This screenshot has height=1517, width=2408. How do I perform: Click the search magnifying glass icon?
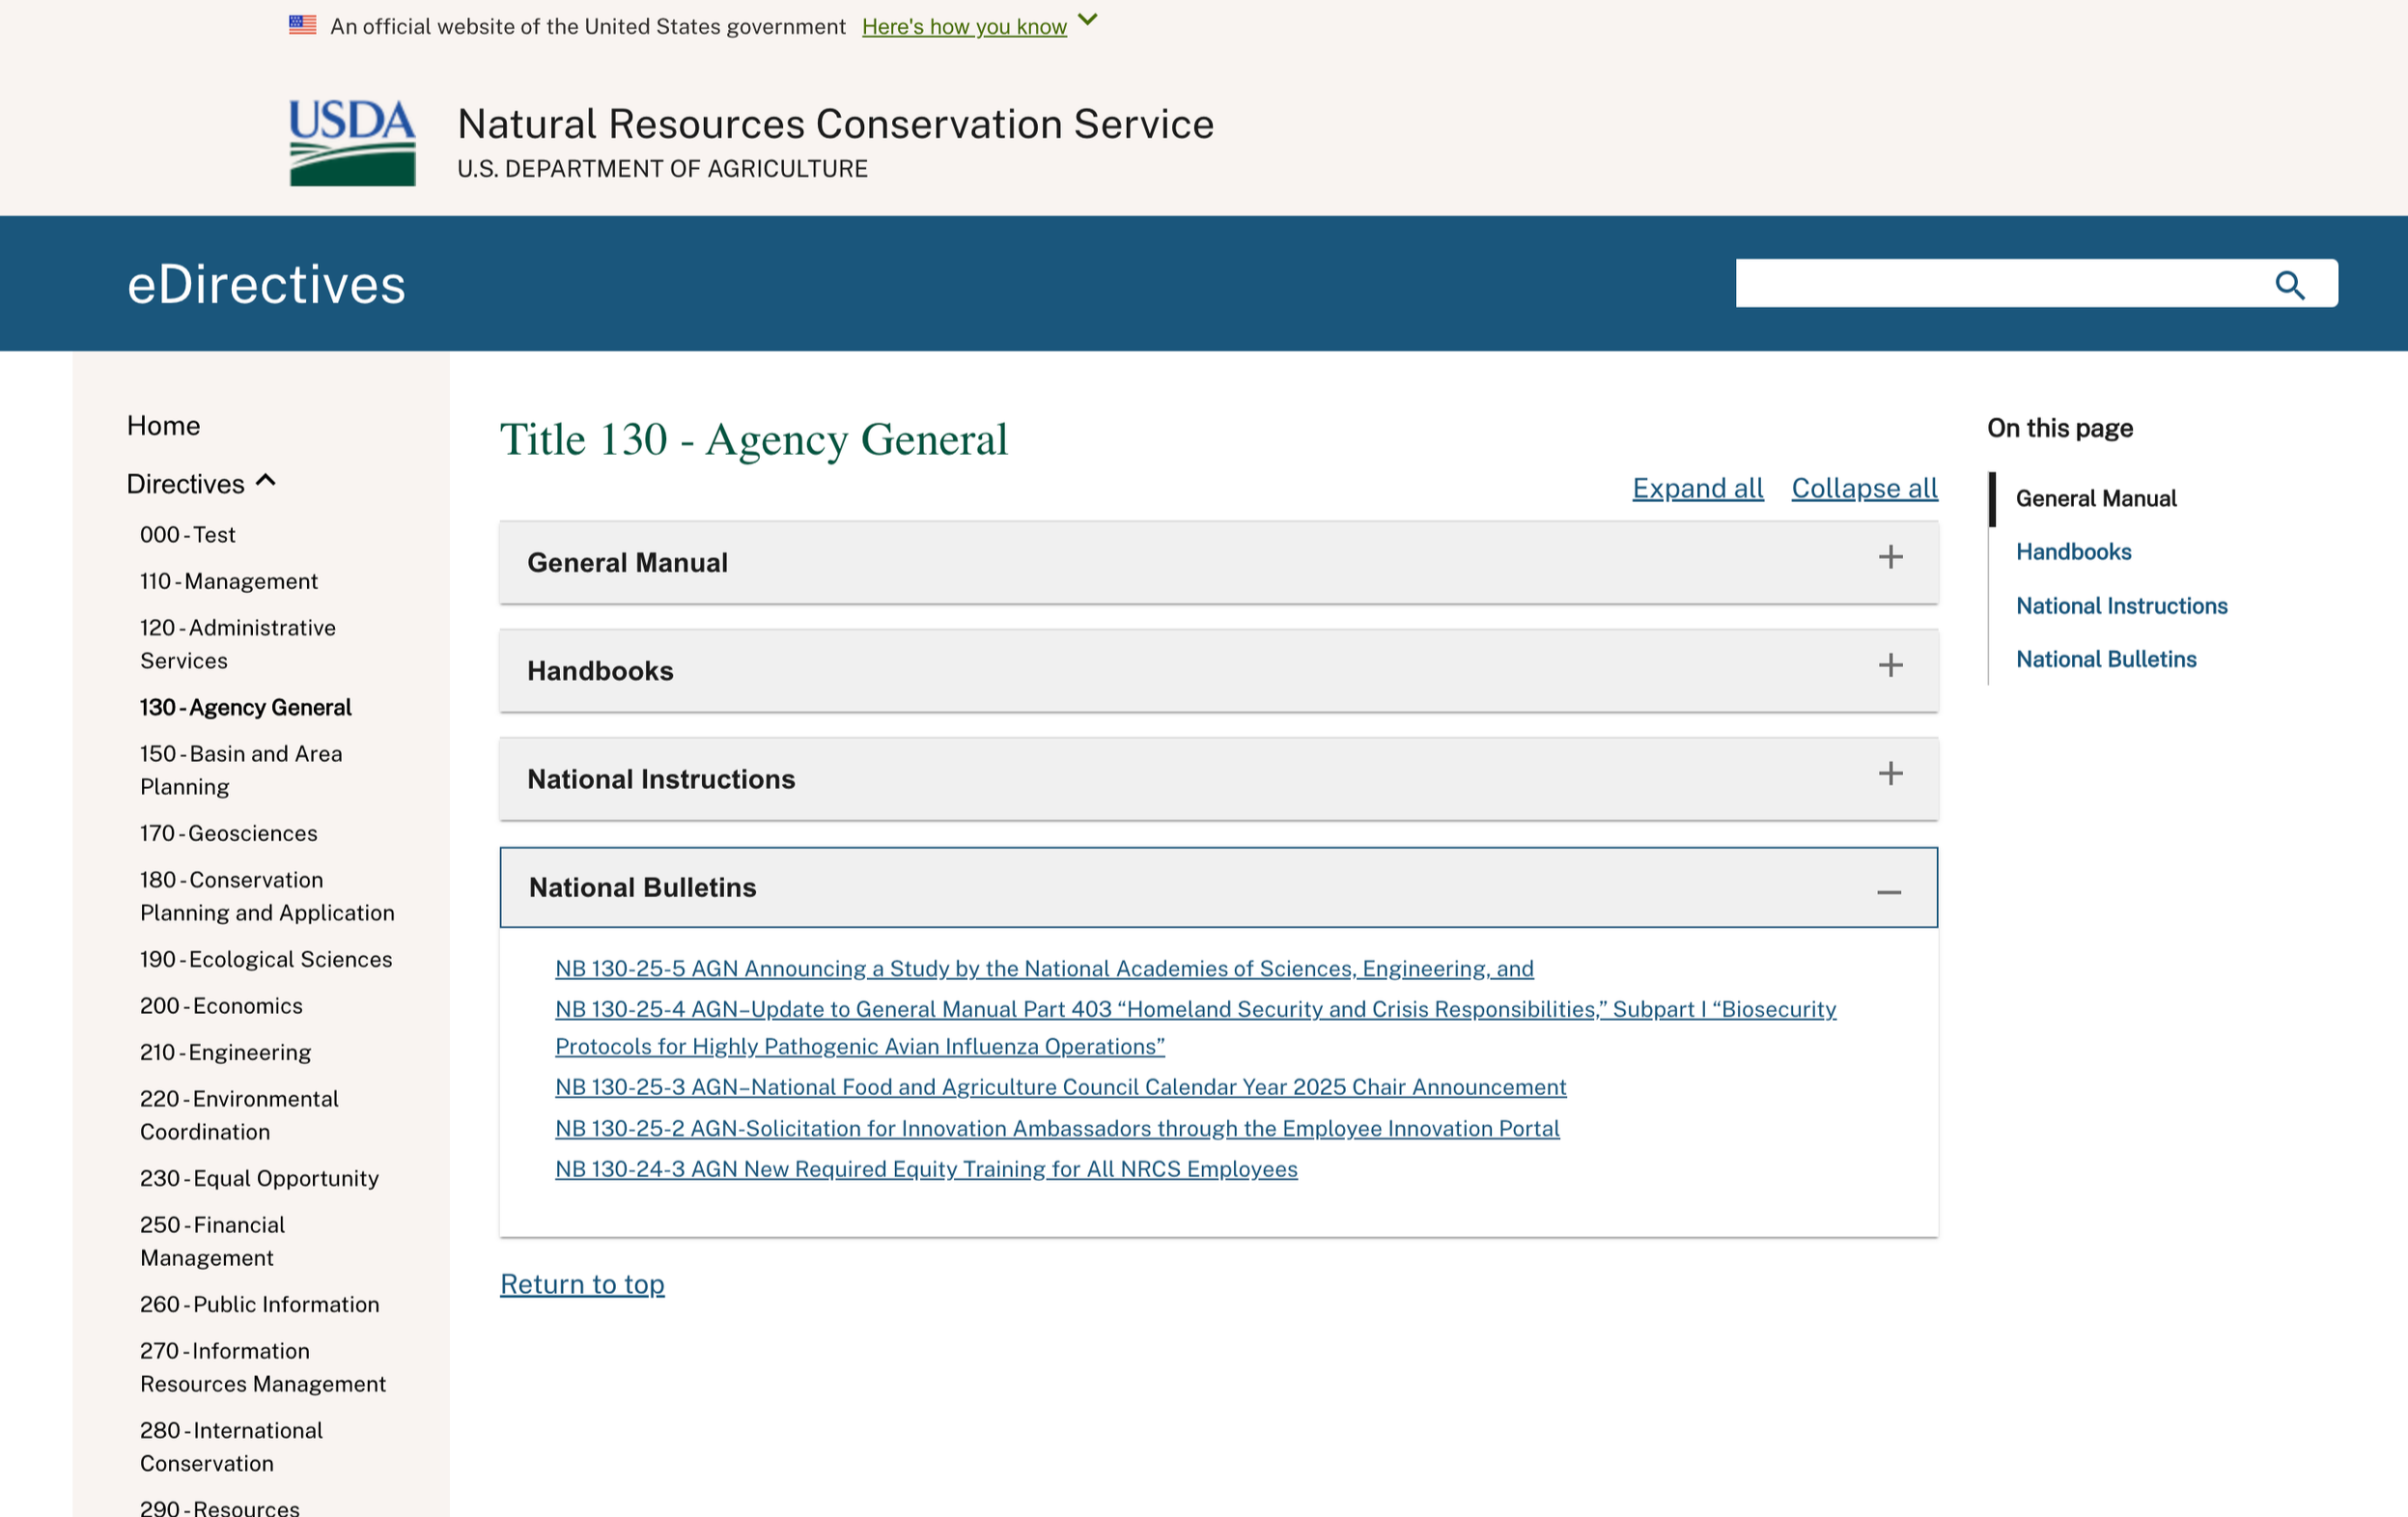(x=2289, y=285)
